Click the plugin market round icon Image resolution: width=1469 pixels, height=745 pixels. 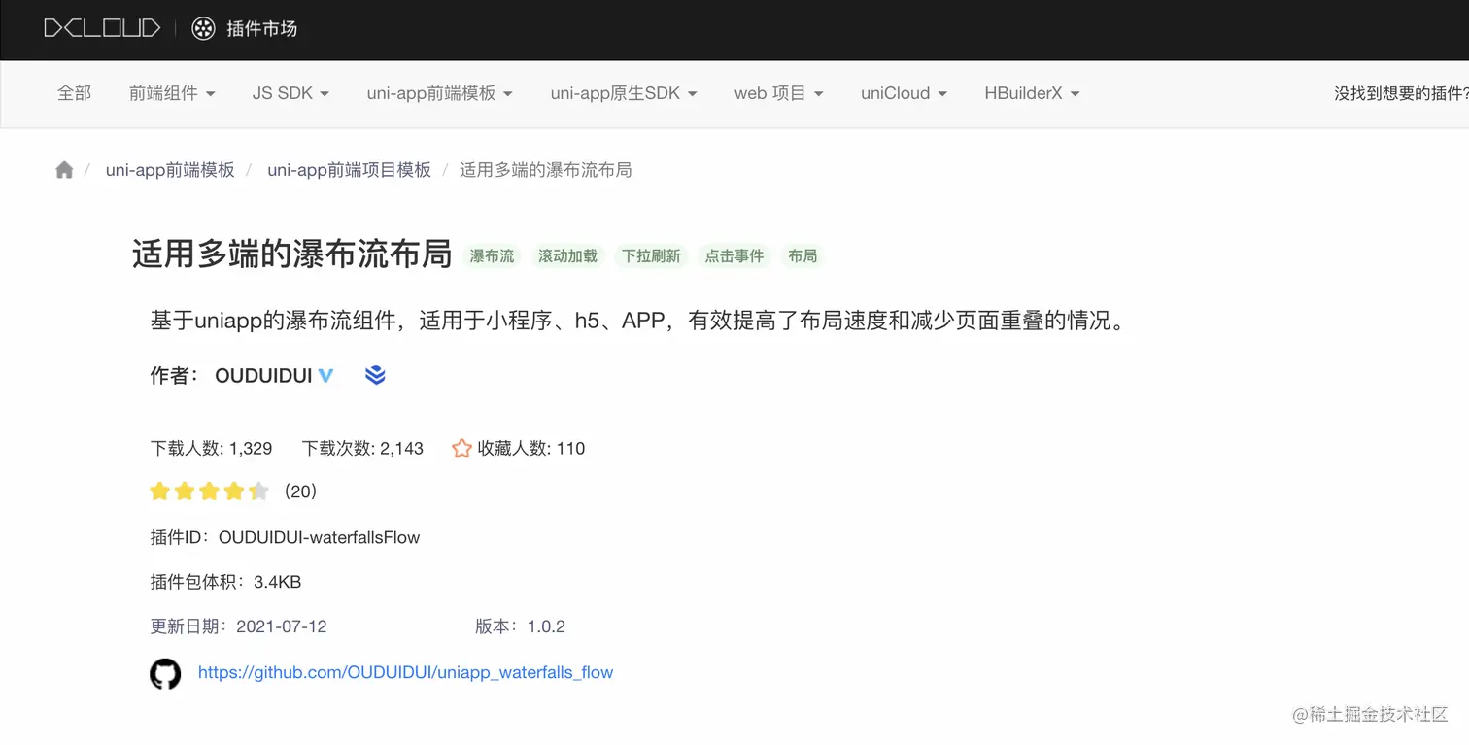point(203,29)
